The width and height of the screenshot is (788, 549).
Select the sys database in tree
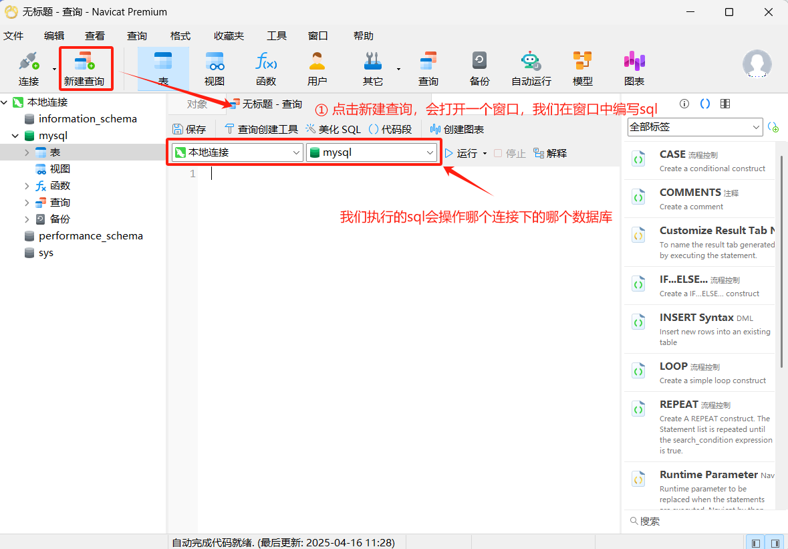tap(45, 253)
